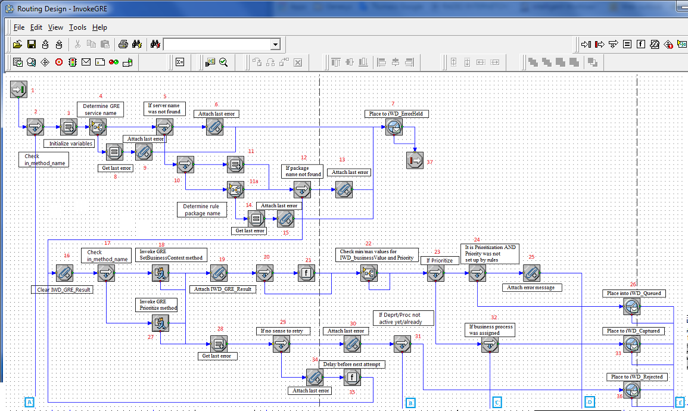This screenshot has height=411, width=688.
Task: Click the magnifier with checkmark verify icon
Action: [x=223, y=62]
